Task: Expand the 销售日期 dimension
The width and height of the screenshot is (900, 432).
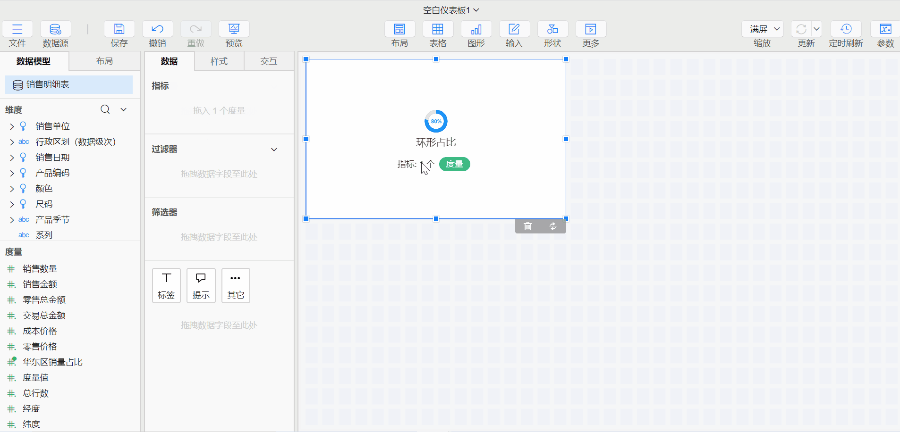Action: coord(12,158)
